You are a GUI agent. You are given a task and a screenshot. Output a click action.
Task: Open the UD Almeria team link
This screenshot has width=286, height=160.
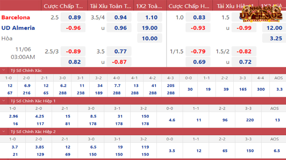pos(18,28)
